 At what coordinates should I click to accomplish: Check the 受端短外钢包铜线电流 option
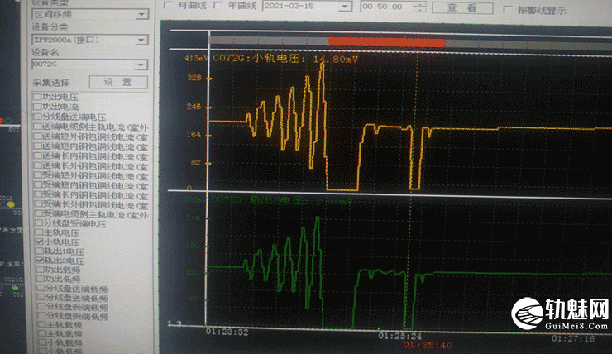[x=38, y=175]
